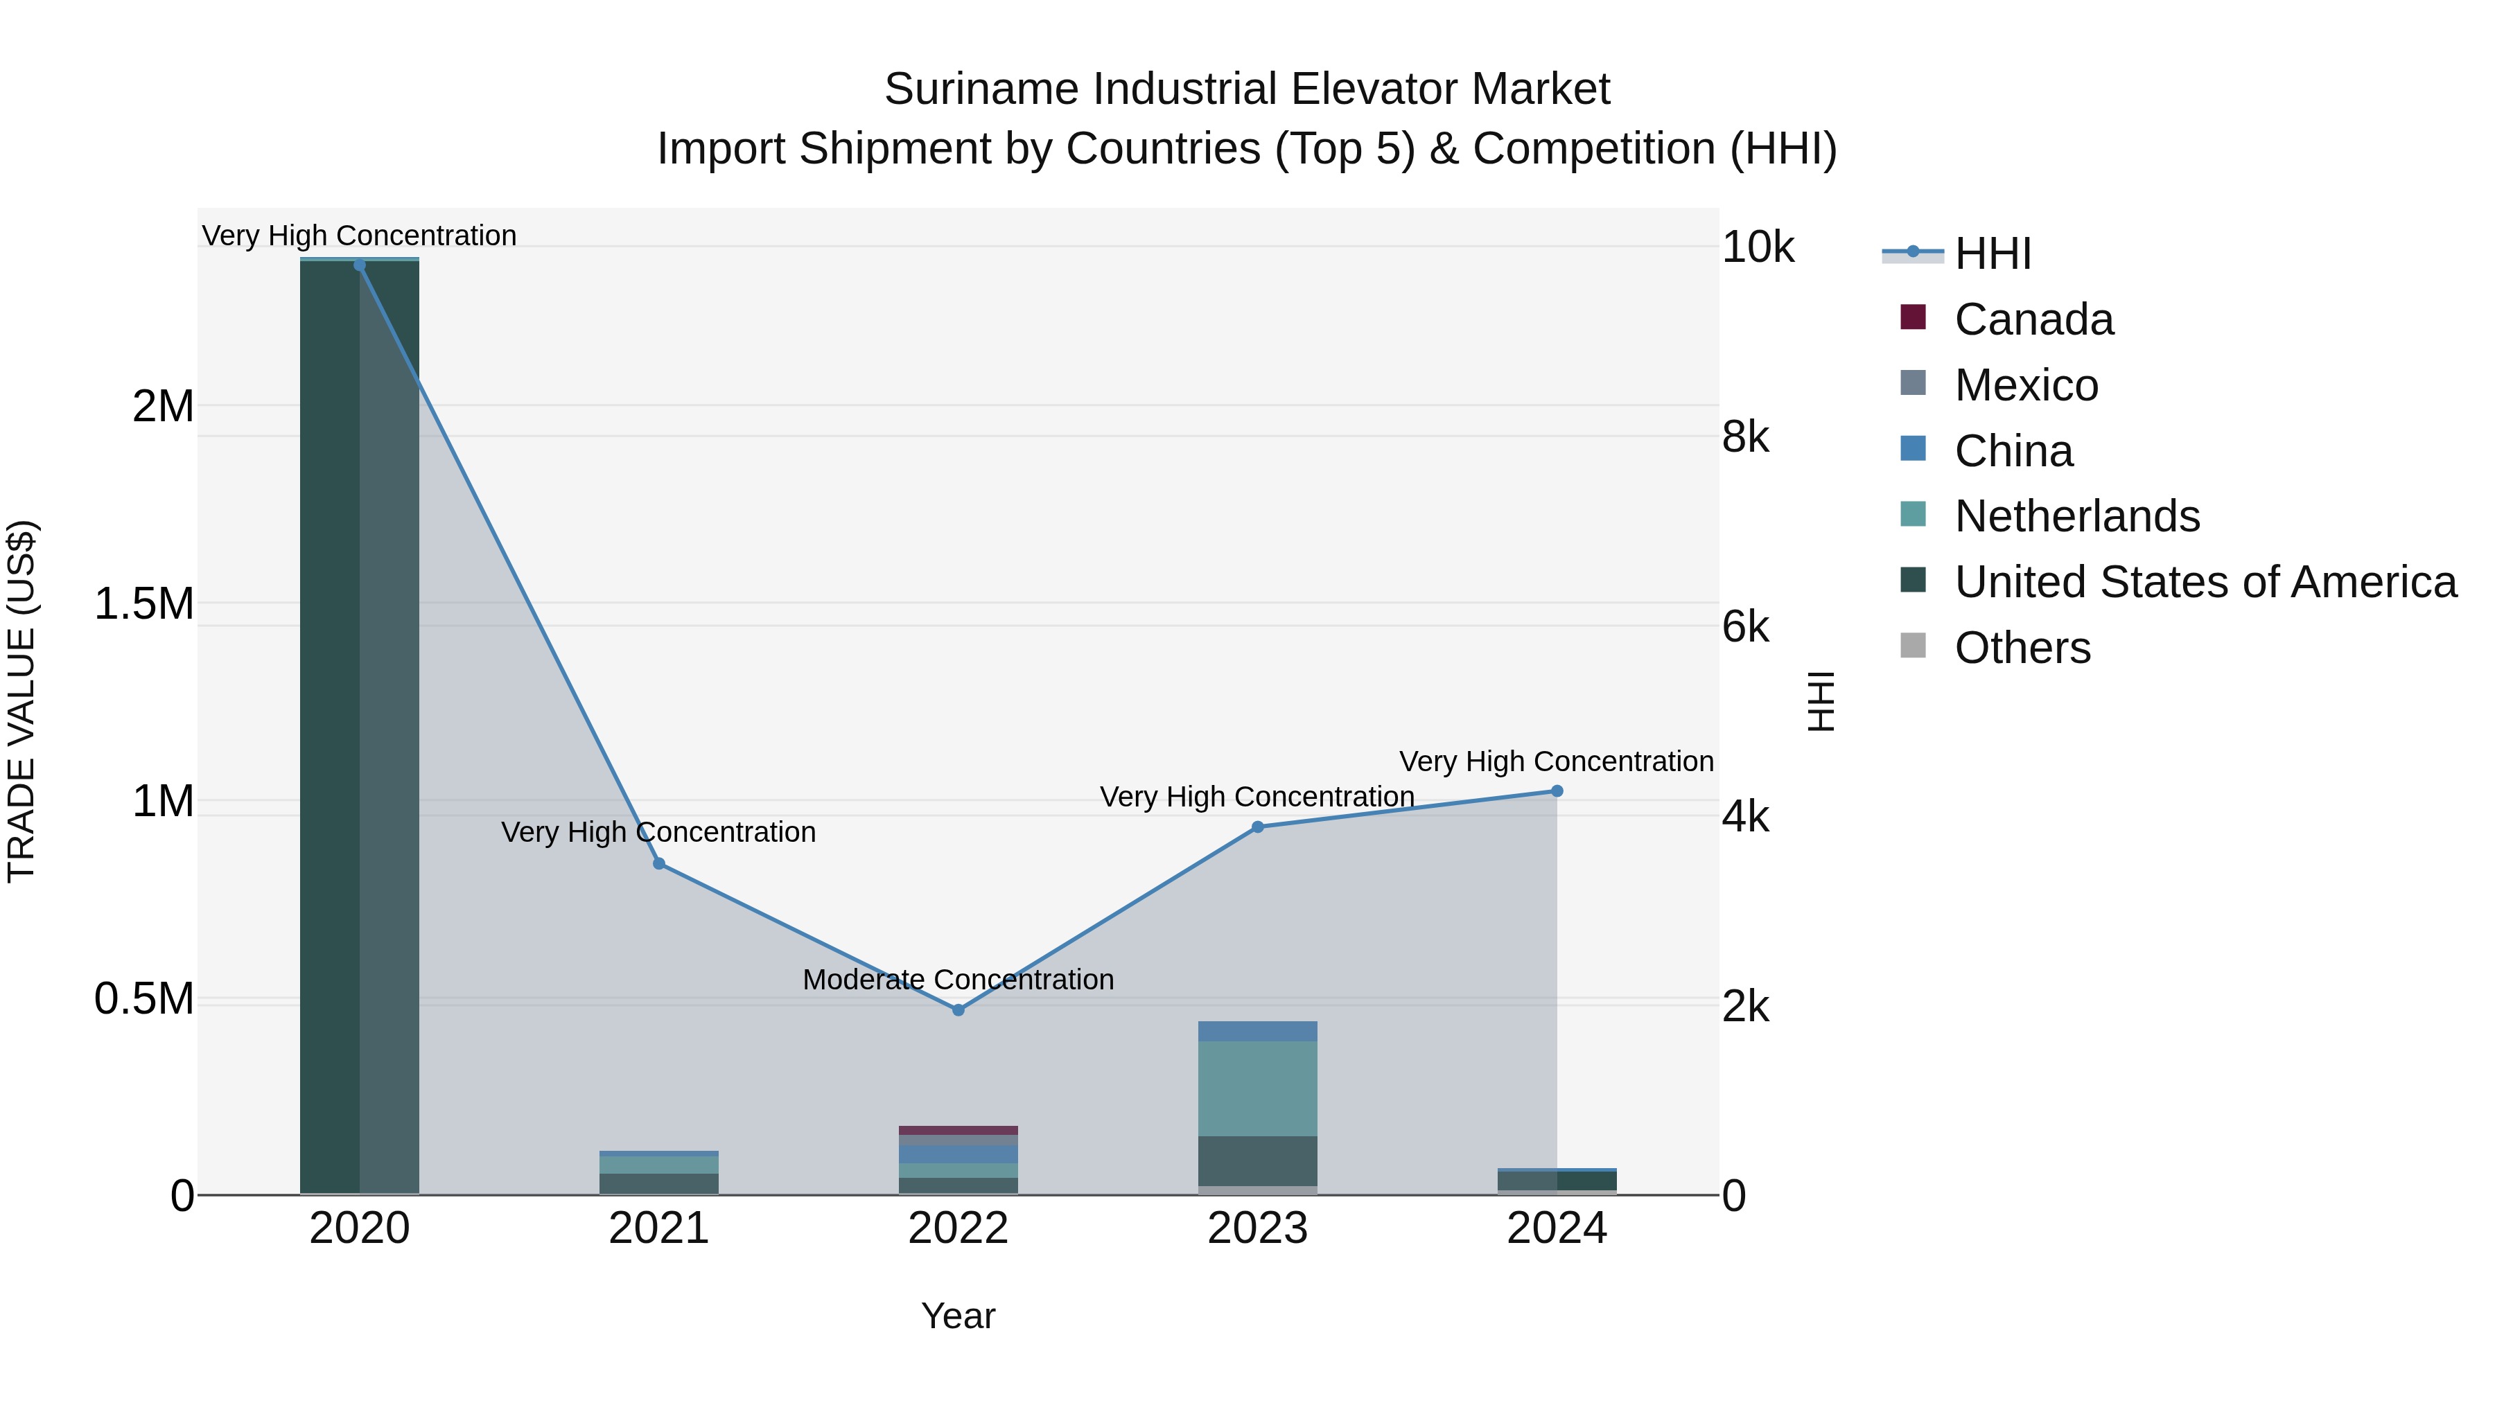
Task: Click the 2023 x-axis tick label
Action: point(1257,1228)
